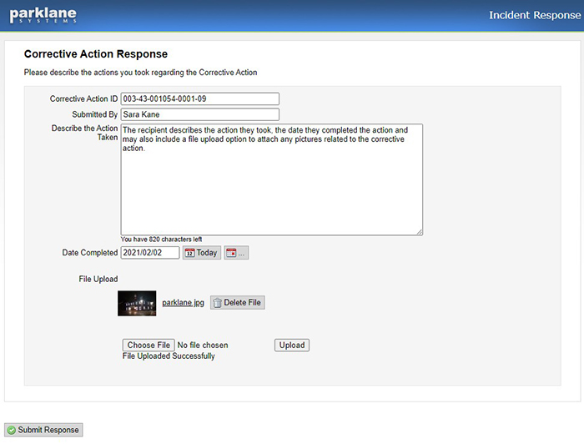Click the Parklane Systems logo

point(43,15)
